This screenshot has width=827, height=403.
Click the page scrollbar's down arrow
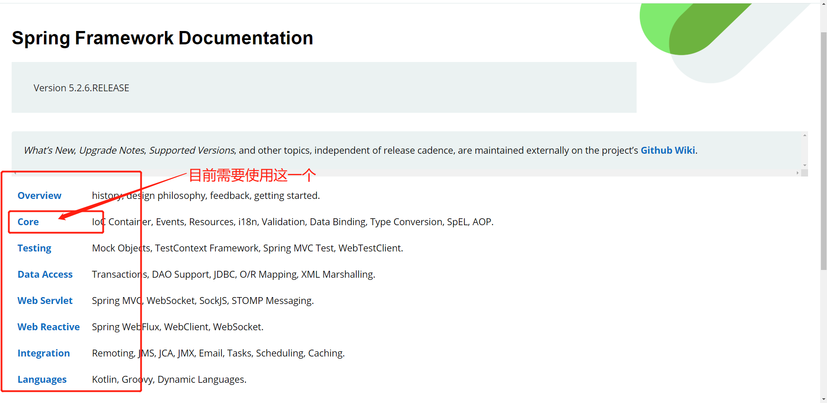pyautogui.click(x=824, y=399)
